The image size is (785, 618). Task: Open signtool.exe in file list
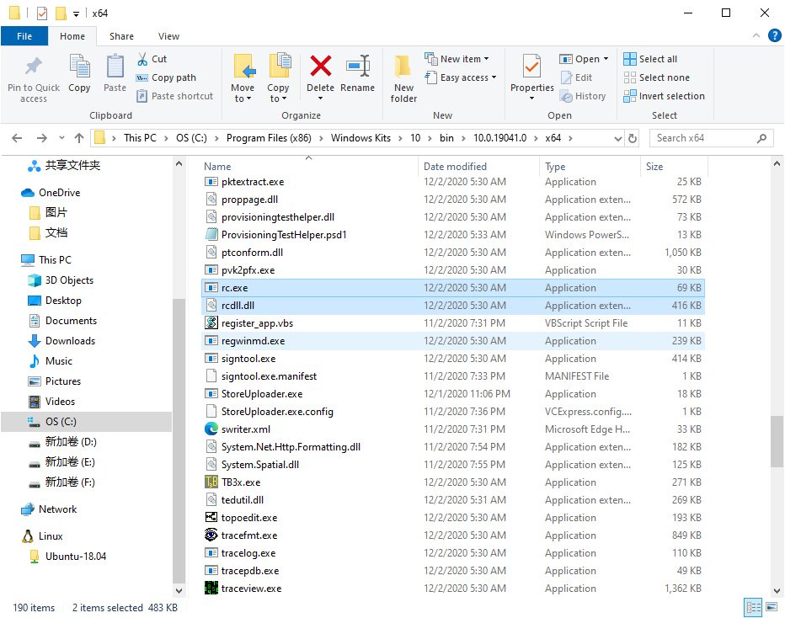pyautogui.click(x=248, y=359)
